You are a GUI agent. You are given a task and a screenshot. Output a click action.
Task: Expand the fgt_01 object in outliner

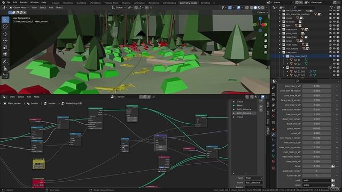287,60
